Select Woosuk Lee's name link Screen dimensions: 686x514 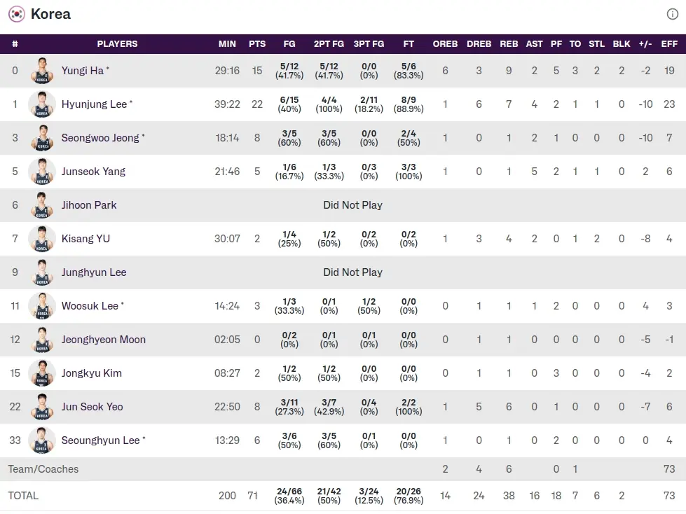tap(90, 306)
